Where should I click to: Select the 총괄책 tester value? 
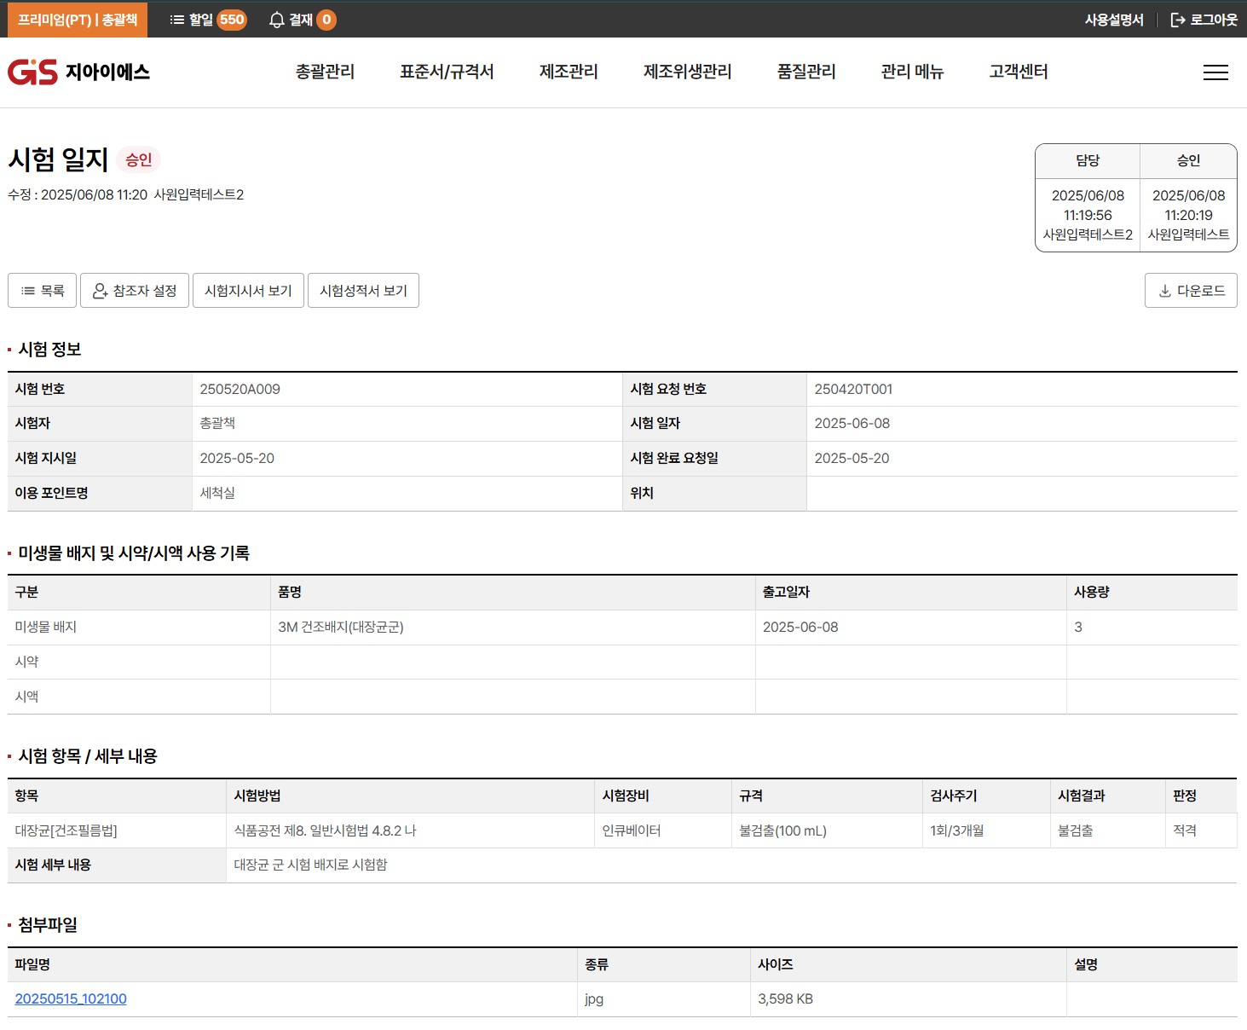tap(217, 423)
